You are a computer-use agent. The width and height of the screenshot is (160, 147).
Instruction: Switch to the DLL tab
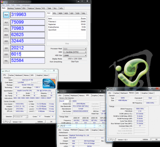click(x=55, y=8)
